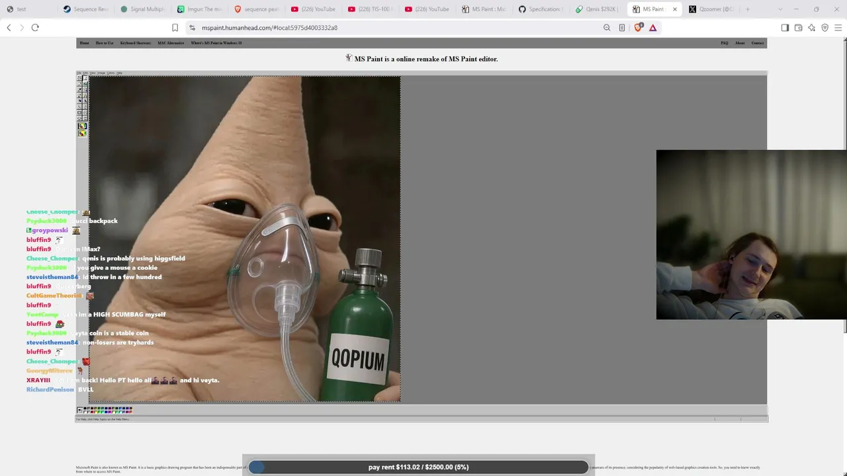Pick the Pencil tool in Paint toolbox
The height and width of the screenshot is (476, 847).
79,95
